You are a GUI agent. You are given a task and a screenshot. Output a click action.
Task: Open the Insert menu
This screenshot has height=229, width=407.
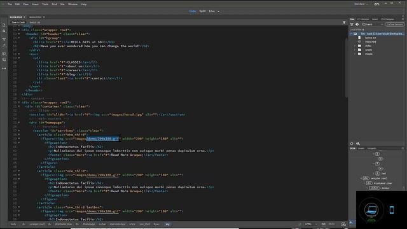(x=36, y=4)
